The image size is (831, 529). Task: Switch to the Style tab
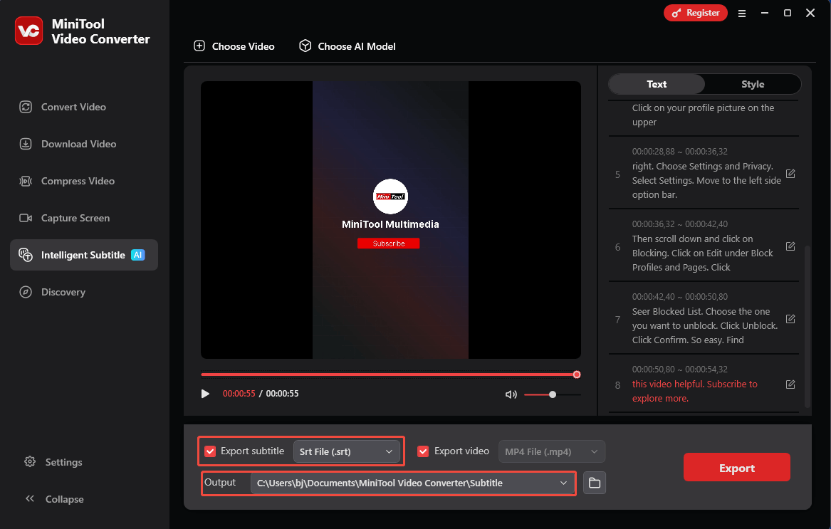(753, 84)
